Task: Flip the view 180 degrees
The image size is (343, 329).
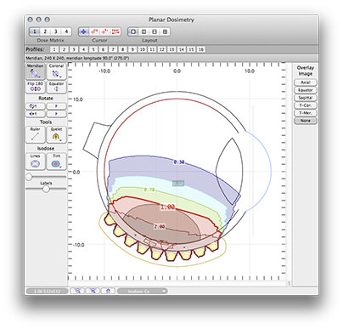Action: 35,87
